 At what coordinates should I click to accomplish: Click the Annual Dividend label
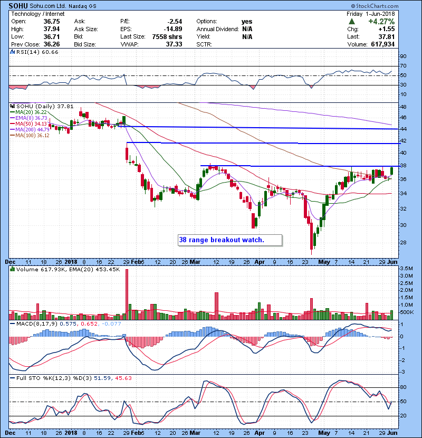217,29
